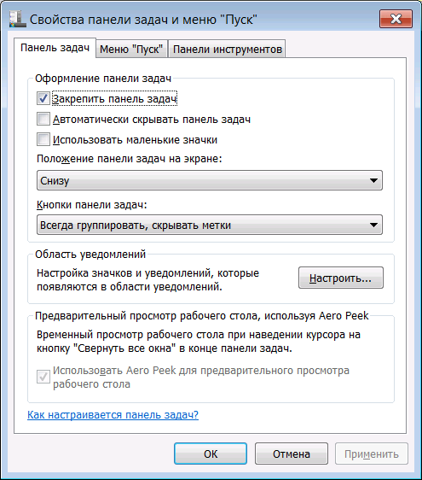The width and height of the screenshot is (422, 480).
Task: Uncheck "Закрепить панель задач" checkbox
Action: point(43,98)
